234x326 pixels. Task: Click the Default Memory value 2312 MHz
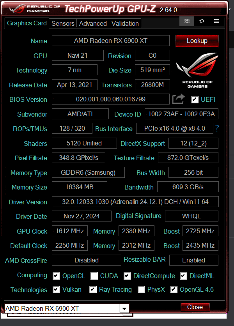[x=136, y=245]
